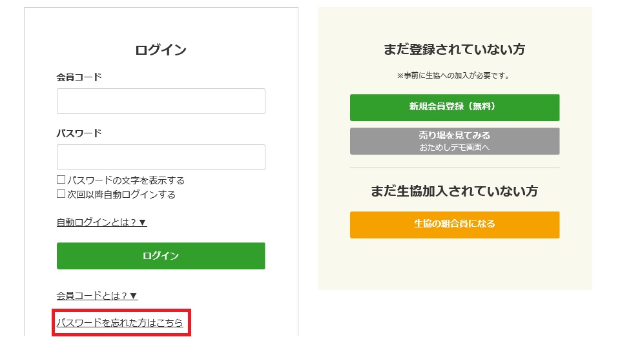Tick the 次回以降自動ログインする checkbox
Viewport: 620px width, 348px height.
pyautogui.click(x=61, y=194)
